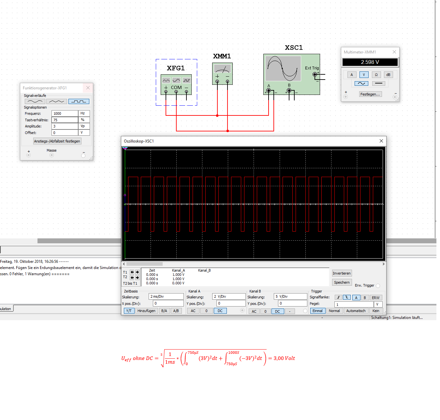Select dB mode on Multimeter
Image resolution: width=440 pixels, height=420 pixels.
point(388,75)
